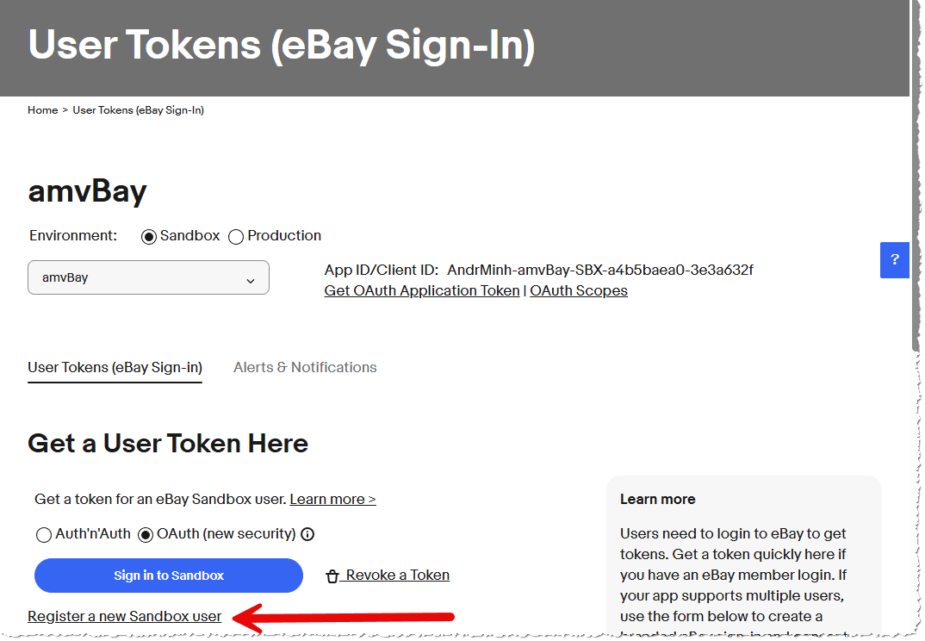The image size is (925, 641).
Task: Click the Revoke a Token text link
Action: click(397, 575)
